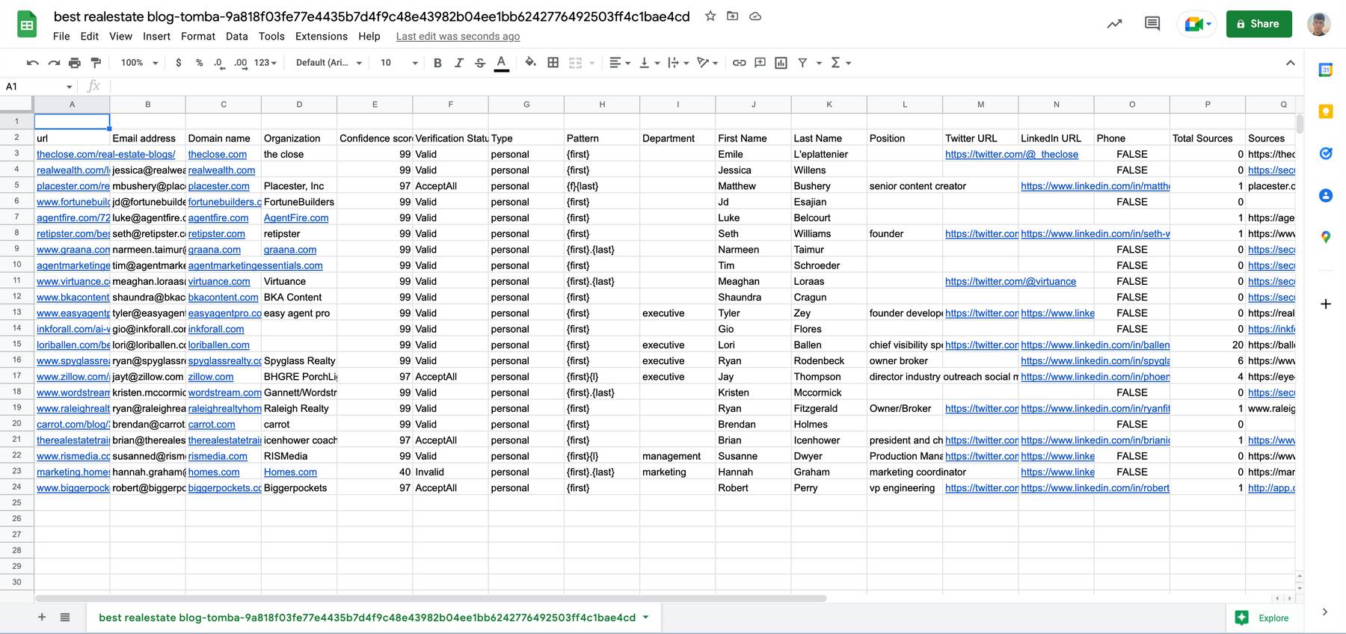The width and height of the screenshot is (1346, 634).
Task: Open text rotation dropdown
Action: [x=707, y=63]
